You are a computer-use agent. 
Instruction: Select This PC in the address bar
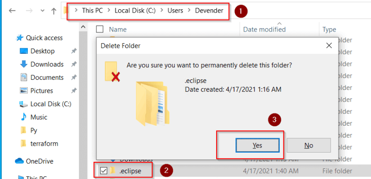point(92,11)
